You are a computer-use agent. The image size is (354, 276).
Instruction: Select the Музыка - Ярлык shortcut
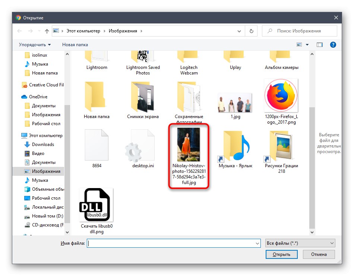tap(235, 149)
